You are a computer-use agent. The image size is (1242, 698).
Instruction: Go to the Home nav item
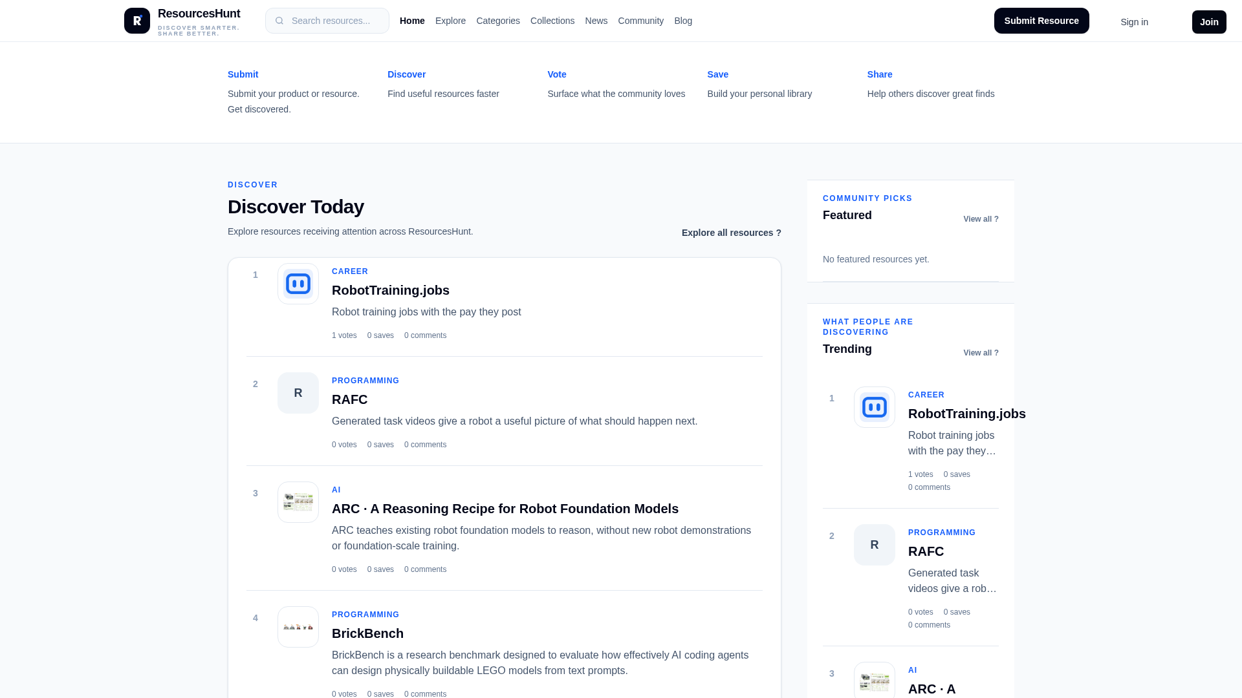coord(412,21)
